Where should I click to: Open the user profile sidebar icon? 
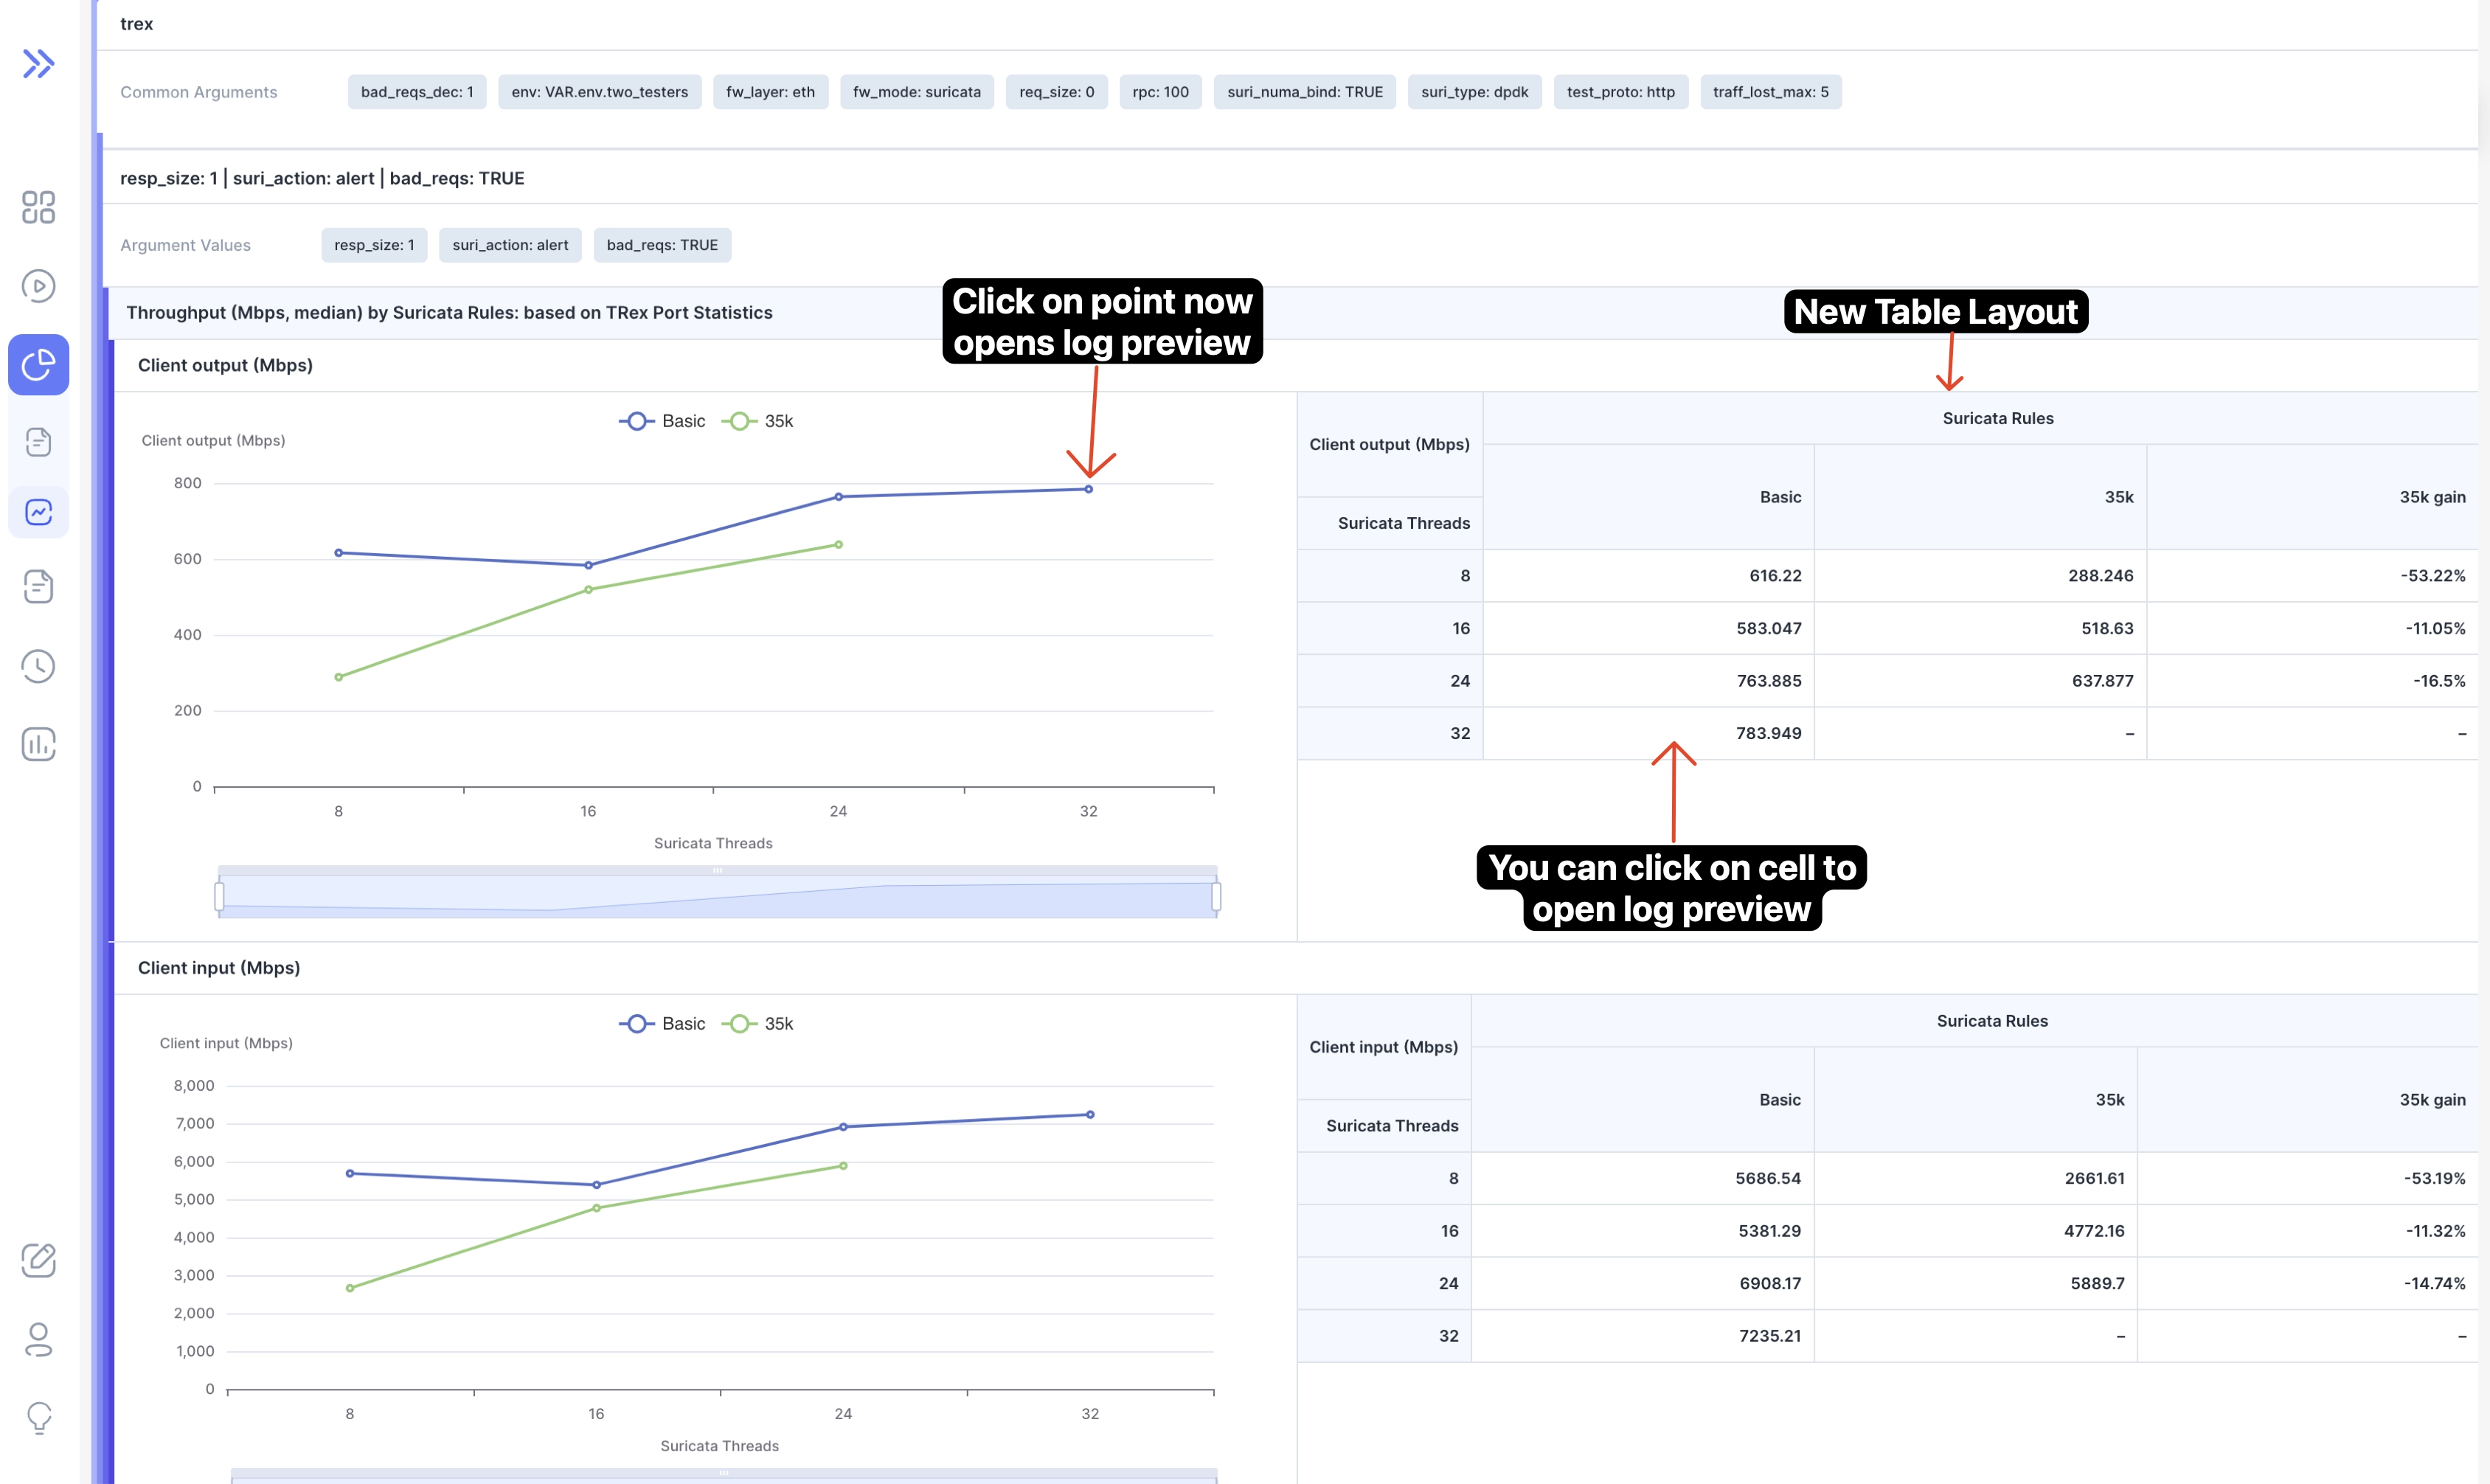coord(38,1339)
